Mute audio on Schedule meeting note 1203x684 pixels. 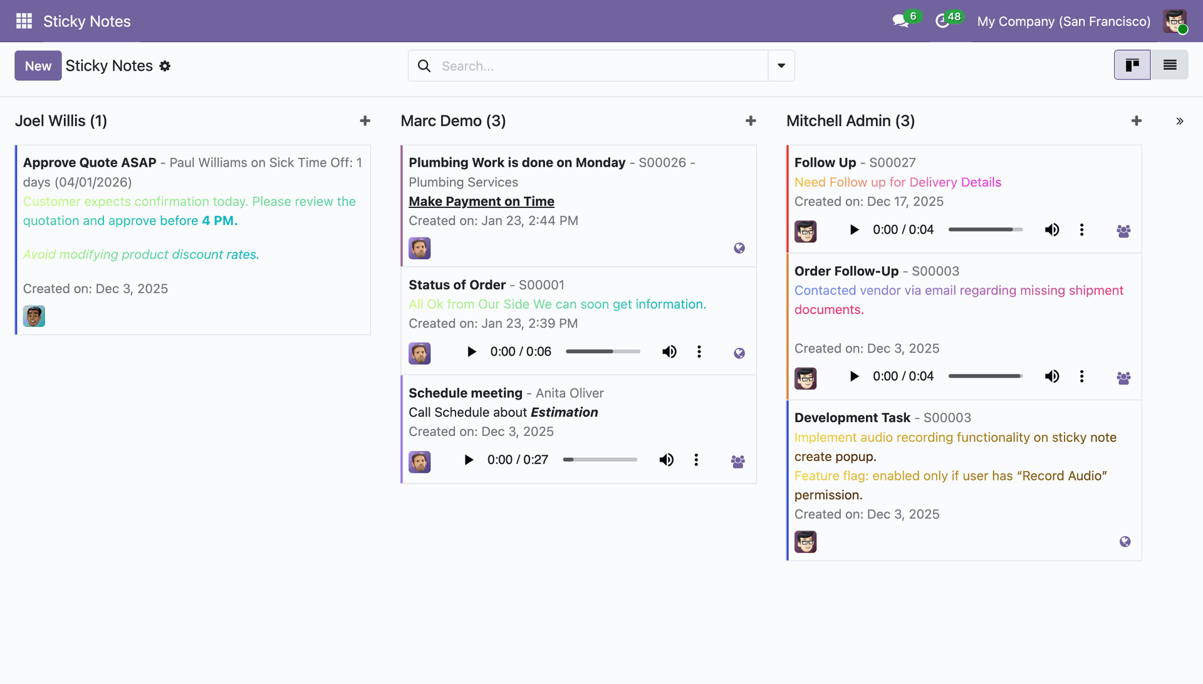[x=667, y=460]
